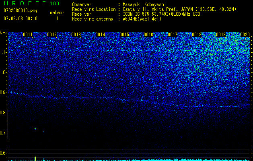Click time marker 0020
Viewport: 253px width, 161px height.
tap(245, 35)
